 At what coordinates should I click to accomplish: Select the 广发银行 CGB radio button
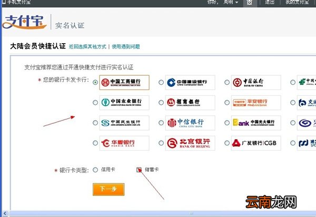coord(227,143)
